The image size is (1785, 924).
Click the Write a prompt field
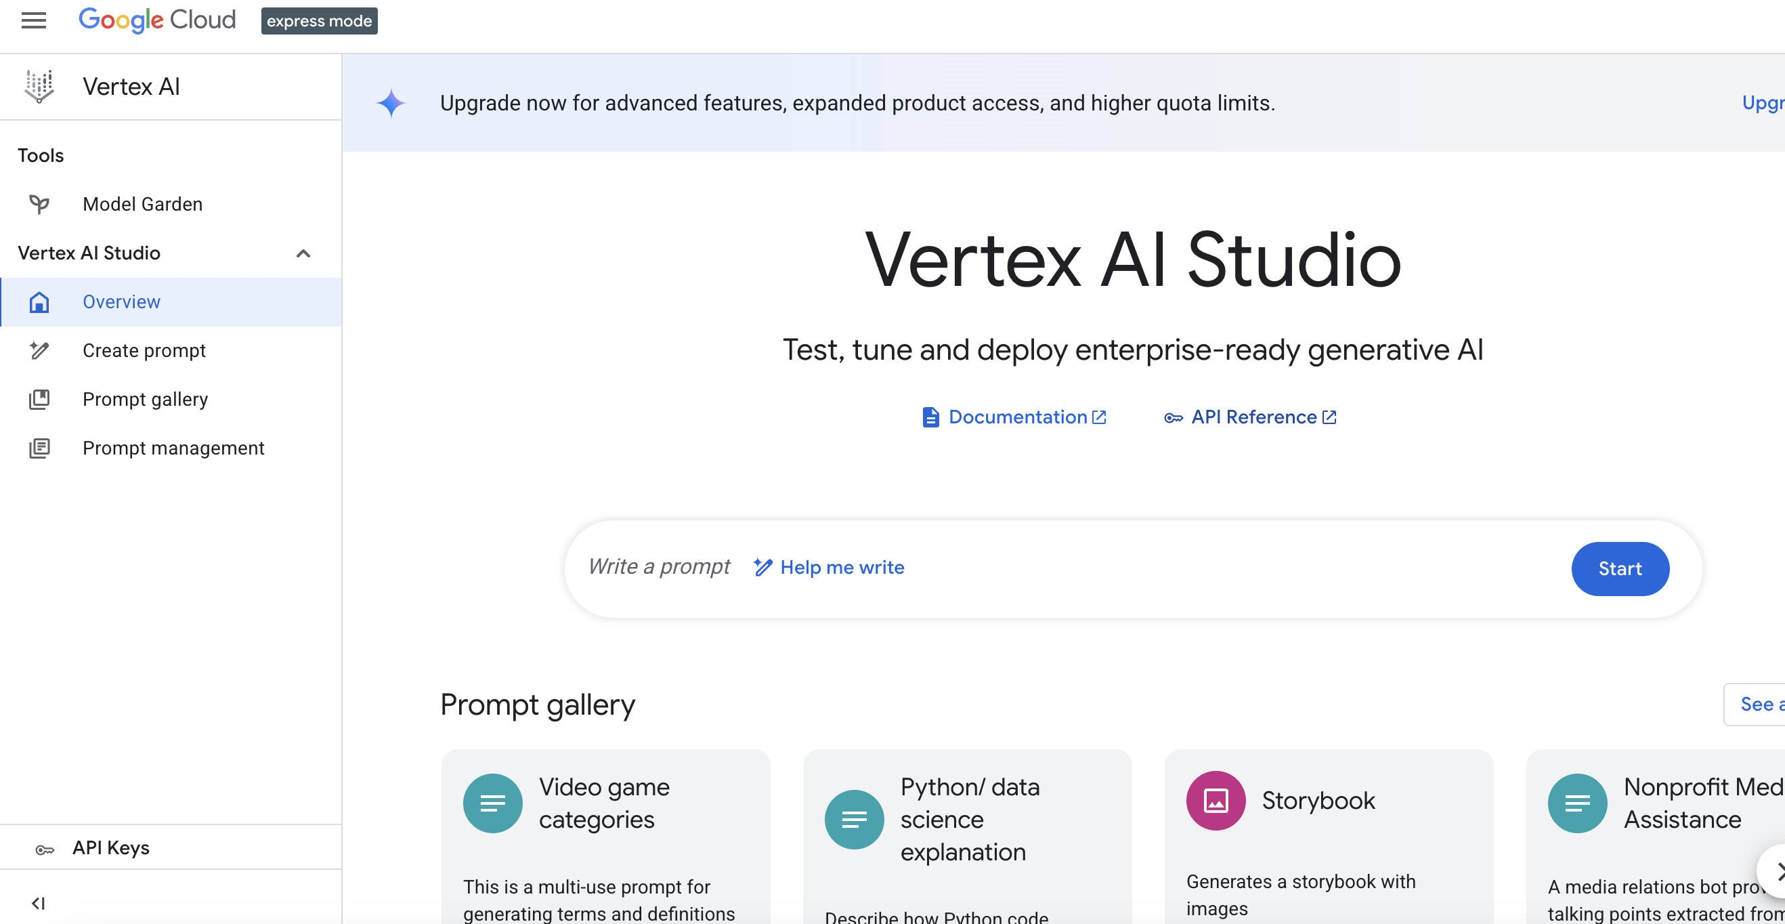pyautogui.click(x=659, y=567)
